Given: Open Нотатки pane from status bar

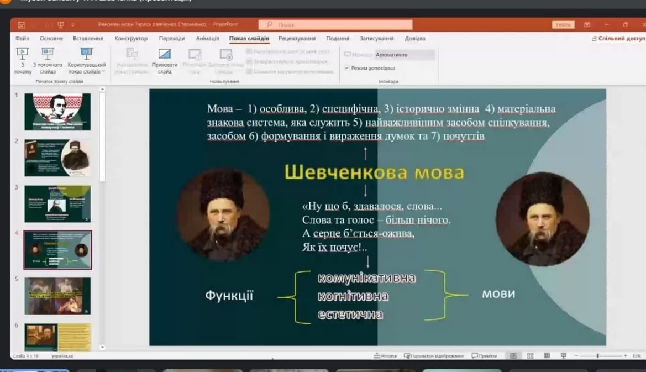Looking at the screenshot, I should [x=385, y=355].
